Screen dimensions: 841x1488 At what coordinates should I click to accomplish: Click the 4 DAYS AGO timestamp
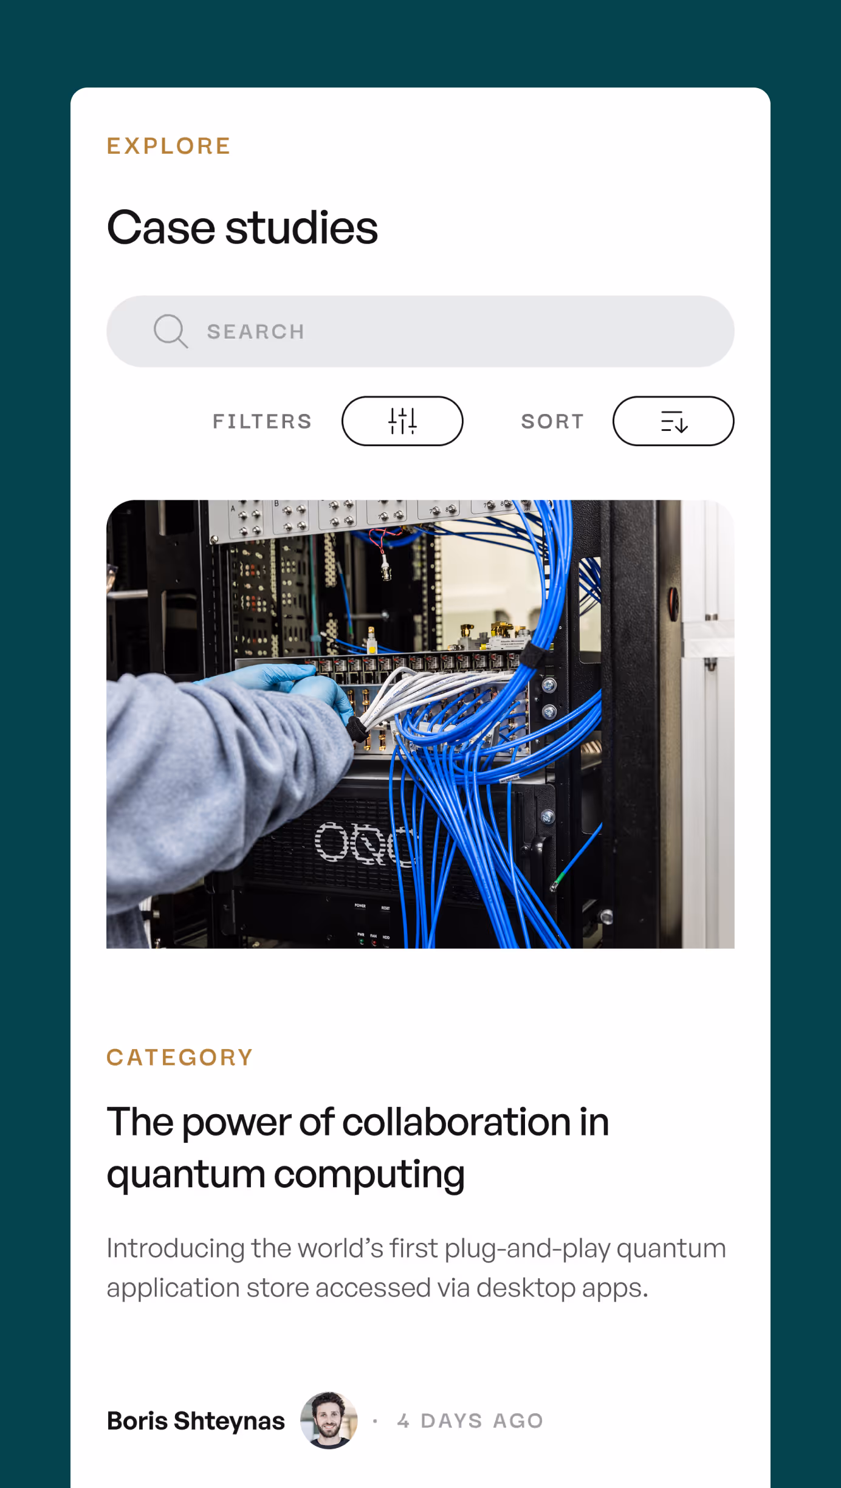pos(470,1421)
